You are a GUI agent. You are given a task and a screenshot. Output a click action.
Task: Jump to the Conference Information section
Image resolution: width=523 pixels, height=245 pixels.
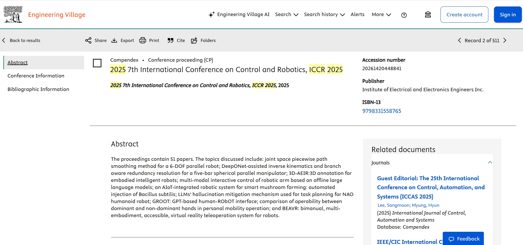[36, 76]
